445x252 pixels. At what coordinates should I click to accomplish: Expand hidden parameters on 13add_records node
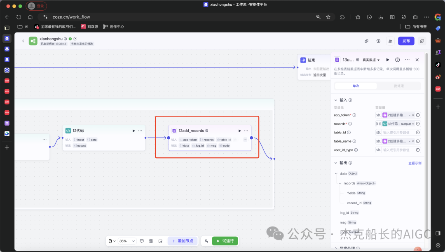click(x=245, y=140)
